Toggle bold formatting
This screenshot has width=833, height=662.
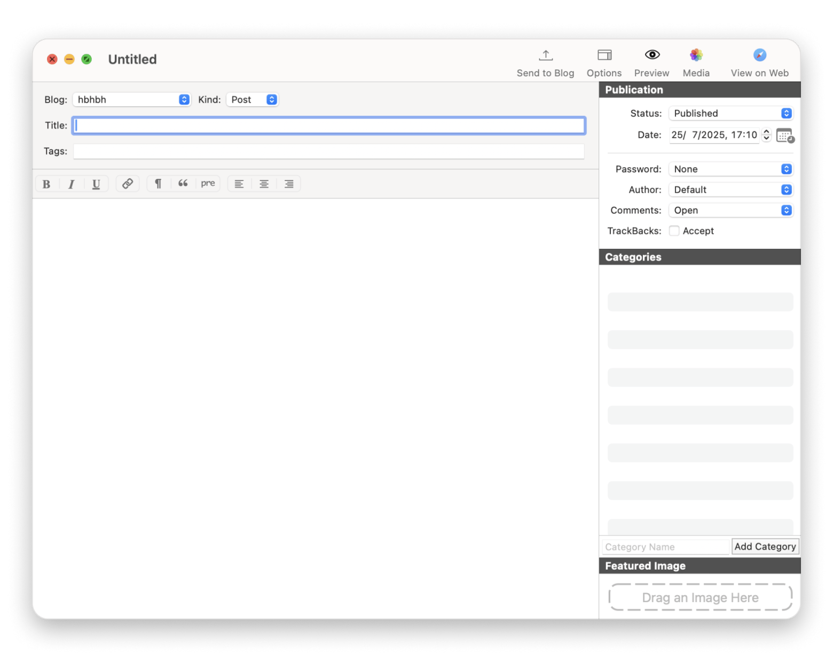pos(46,184)
